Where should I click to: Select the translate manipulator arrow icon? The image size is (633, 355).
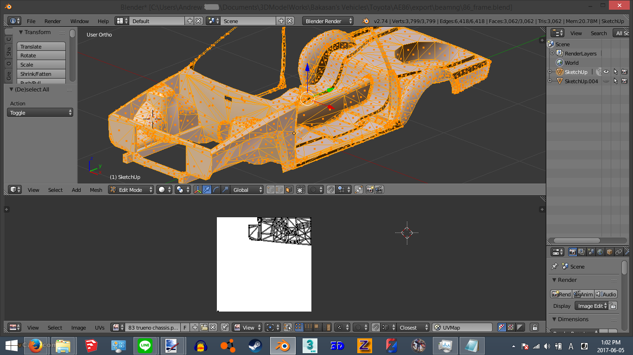tap(207, 190)
